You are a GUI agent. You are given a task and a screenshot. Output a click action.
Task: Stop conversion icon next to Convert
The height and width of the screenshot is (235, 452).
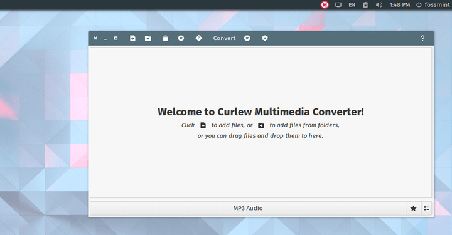pos(247,38)
